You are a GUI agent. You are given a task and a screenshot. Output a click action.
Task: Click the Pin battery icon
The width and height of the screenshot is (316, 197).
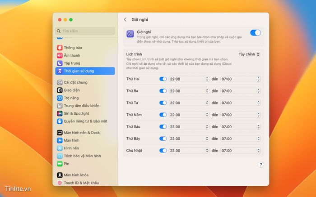[60, 164]
